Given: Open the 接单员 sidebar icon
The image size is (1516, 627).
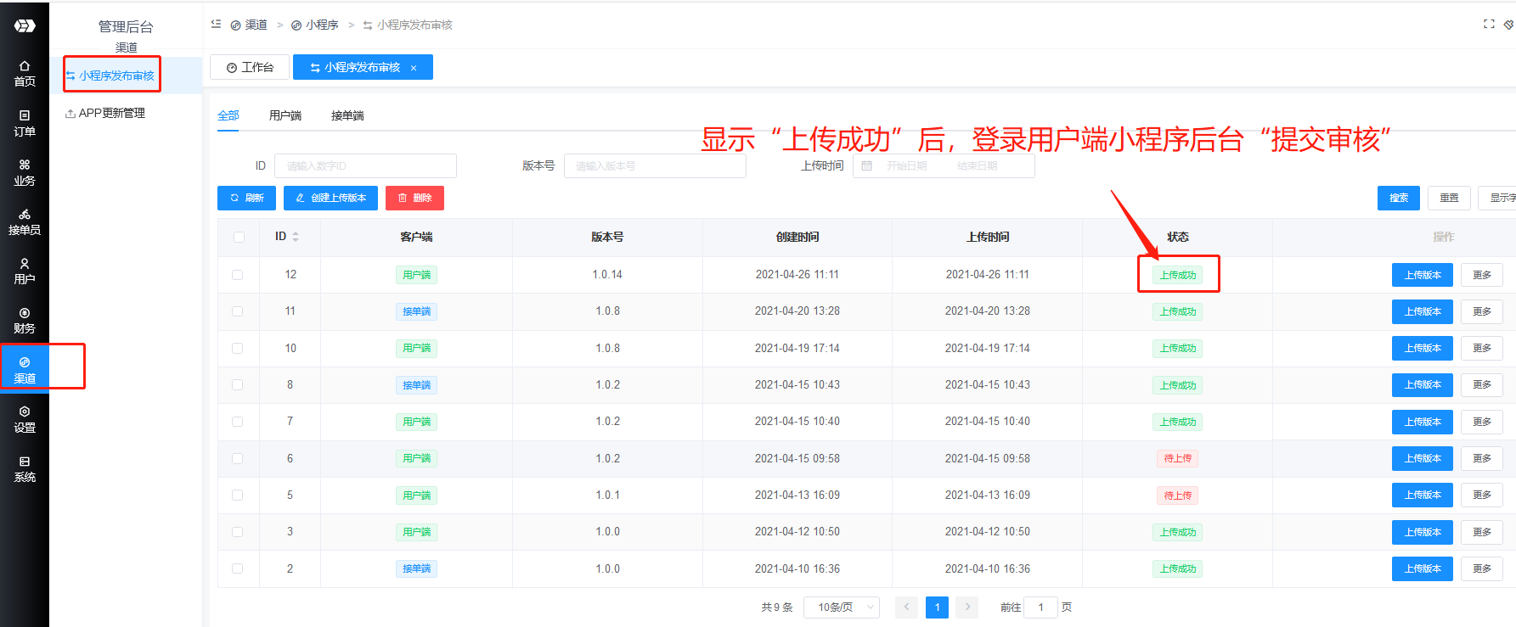Looking at the screenshot, I should pyautogui.click(x=25, y=221).
